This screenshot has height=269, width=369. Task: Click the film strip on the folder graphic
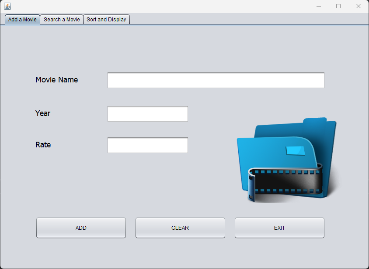285,183
